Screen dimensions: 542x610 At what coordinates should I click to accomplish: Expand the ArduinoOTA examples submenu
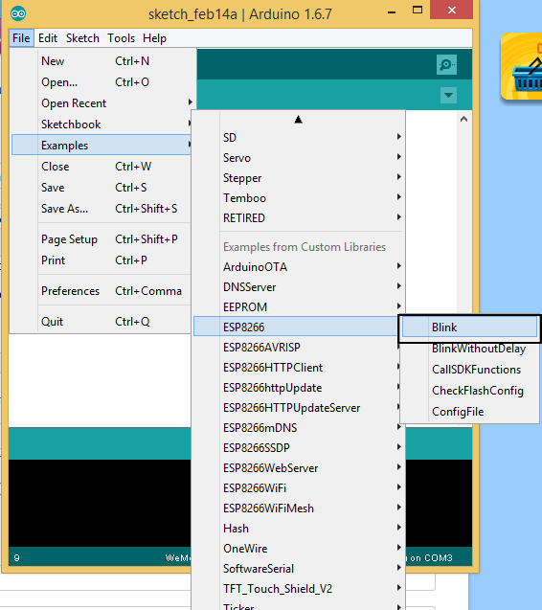coord(299,267)
